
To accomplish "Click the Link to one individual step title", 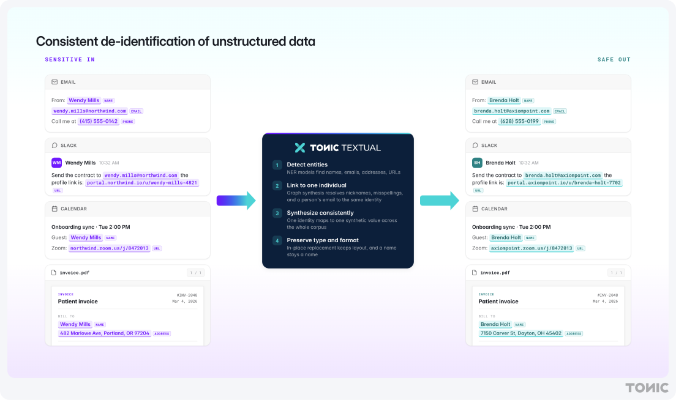I will (317, 185).
